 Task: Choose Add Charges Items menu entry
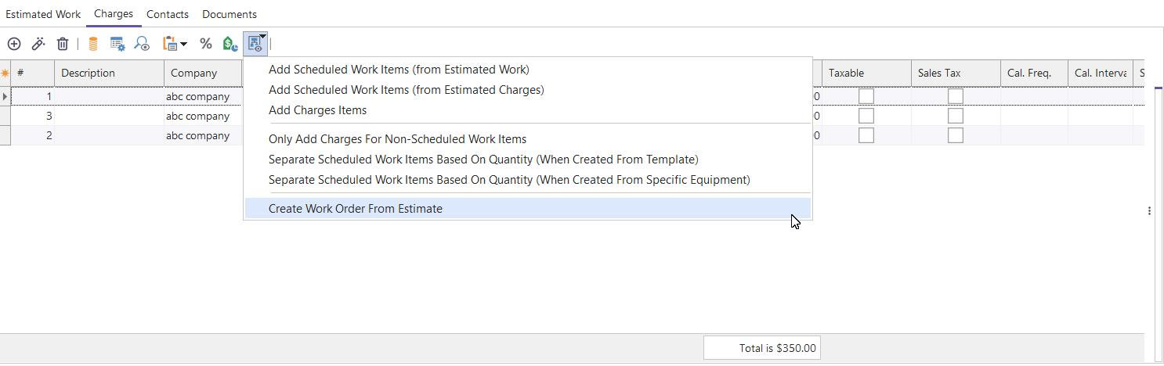point(317,110)
